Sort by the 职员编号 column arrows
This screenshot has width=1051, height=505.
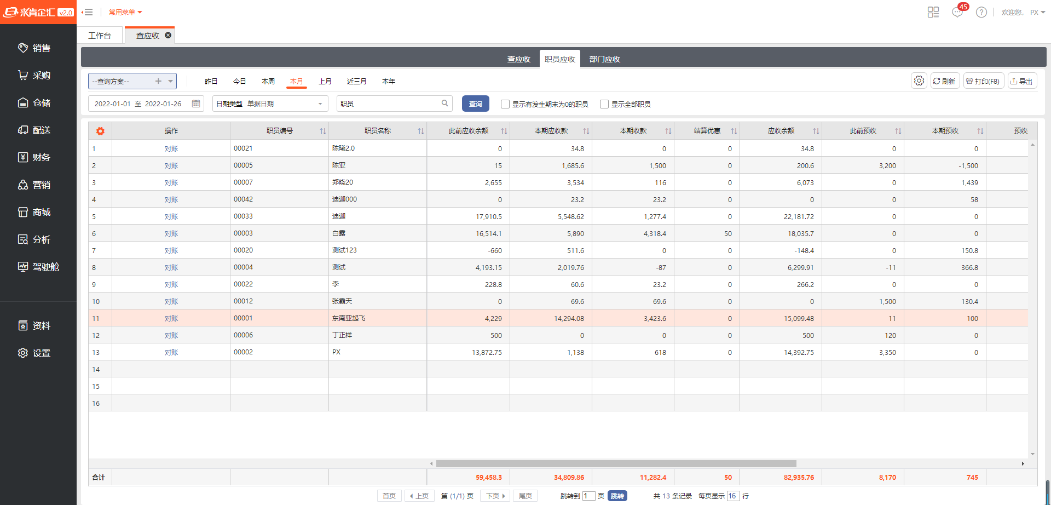[x=323, y=131]
